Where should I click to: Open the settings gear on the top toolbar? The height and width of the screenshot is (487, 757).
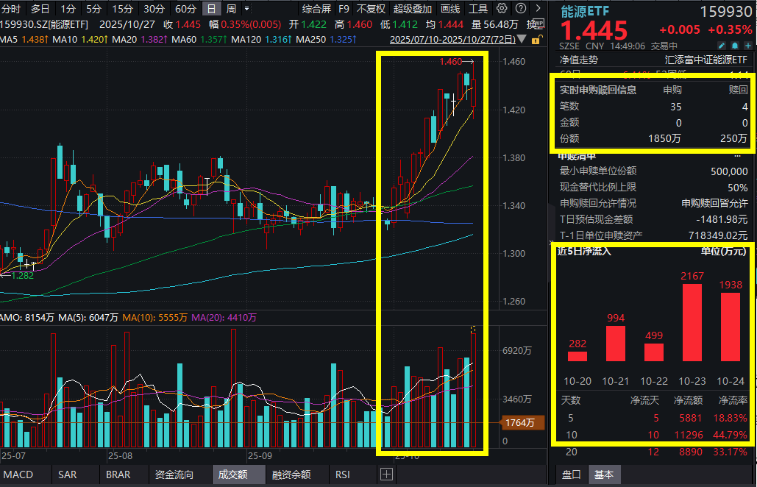coord(501,8)
